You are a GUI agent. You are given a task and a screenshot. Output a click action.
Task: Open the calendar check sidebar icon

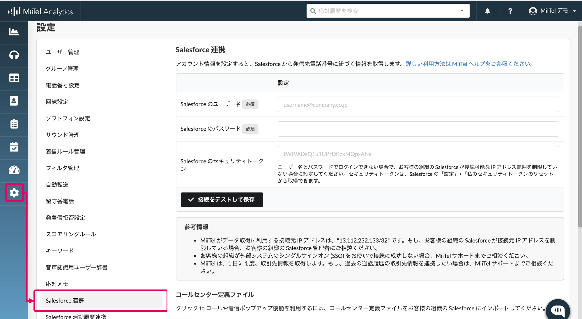click(14, 147)
